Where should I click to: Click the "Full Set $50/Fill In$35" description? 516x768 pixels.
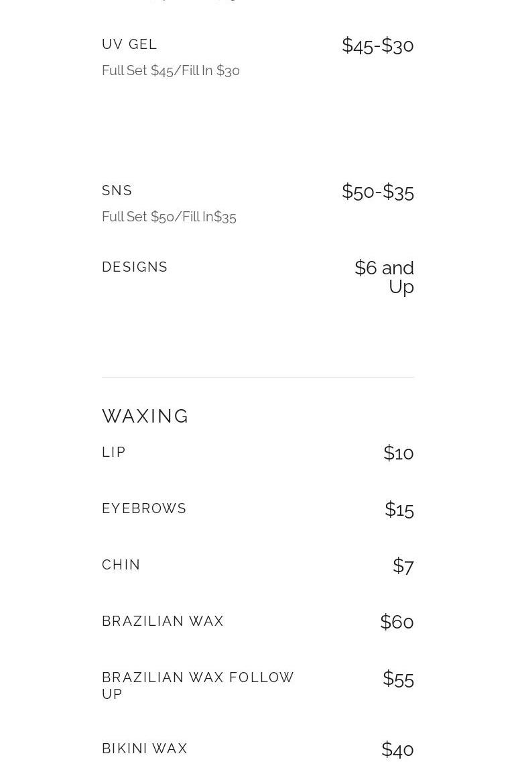[x=169, y=217]
